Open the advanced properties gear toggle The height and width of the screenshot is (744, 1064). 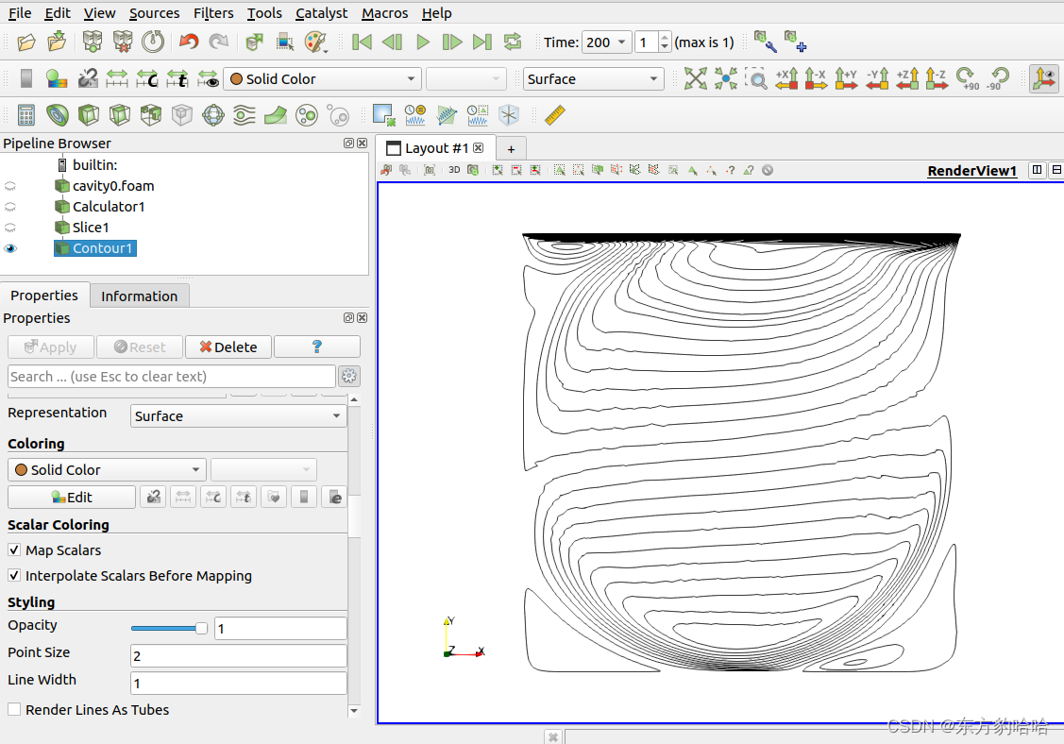pos(349,376)
